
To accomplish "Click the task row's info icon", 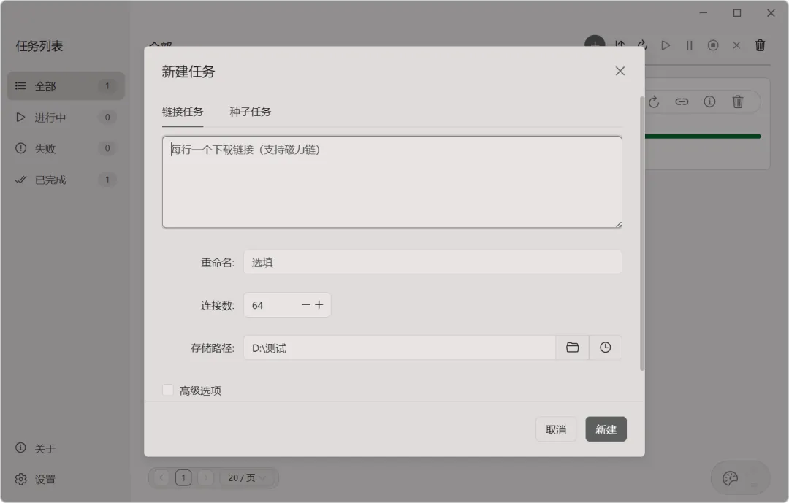I will point(709,101).
